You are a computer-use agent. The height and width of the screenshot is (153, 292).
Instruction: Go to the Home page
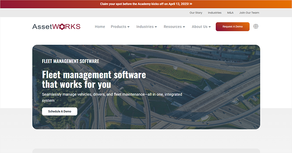click(x=100, y=27)
